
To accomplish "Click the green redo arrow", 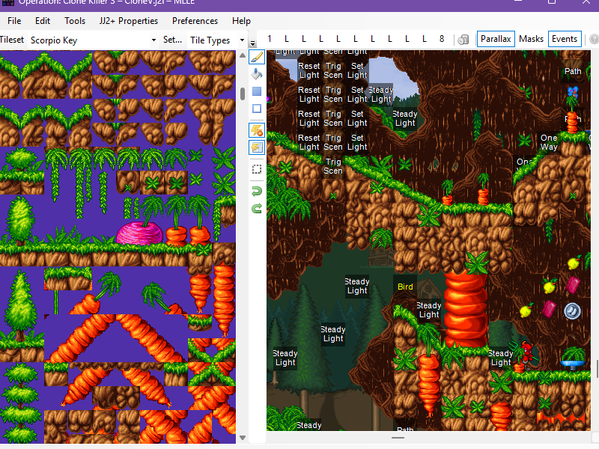I will 257,209.
